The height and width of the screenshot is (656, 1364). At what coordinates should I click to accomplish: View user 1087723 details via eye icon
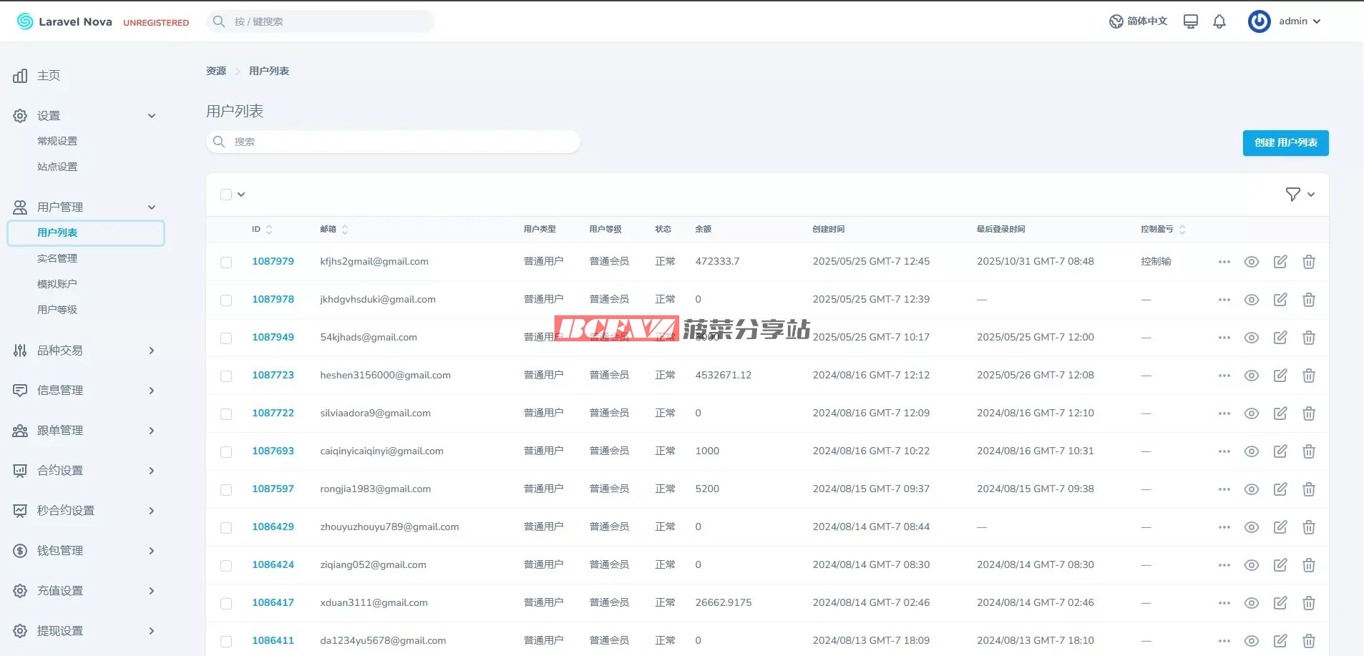[x=1251, y=376]
